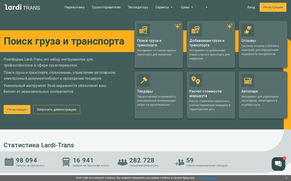Image resolution: width=291 pixels, height=181 pixels.
Task: Click the Новых пользователей сегодня label
Action: click(x=207, y=166)
